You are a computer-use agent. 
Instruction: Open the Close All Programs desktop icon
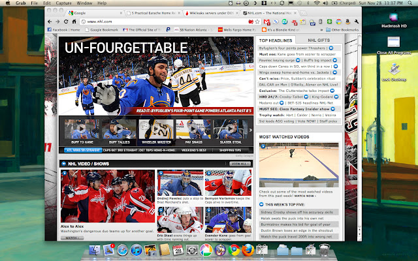(x=394, y=45)
